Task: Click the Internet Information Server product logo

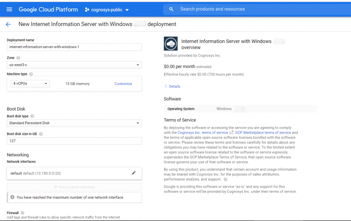Action: pos(170,44)
